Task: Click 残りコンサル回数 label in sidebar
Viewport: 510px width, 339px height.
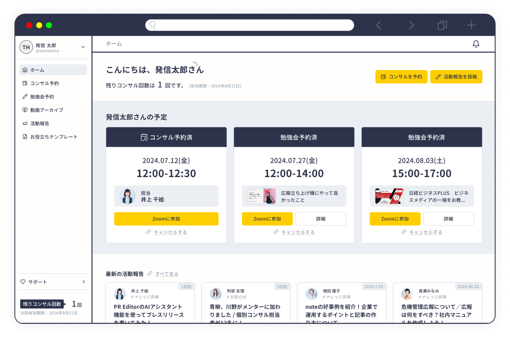Action: [42, 304]
